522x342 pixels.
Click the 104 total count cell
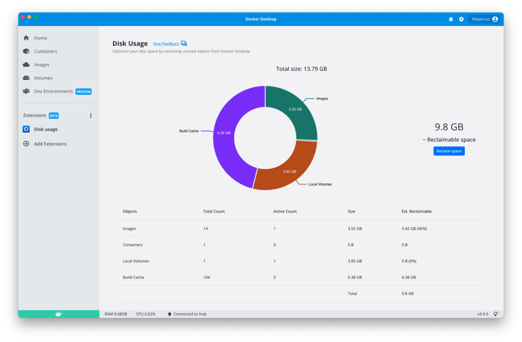(x=206, y=277)
